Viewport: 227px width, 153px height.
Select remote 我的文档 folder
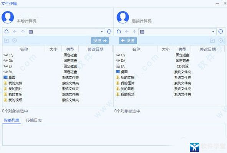[x=125, y=77]
